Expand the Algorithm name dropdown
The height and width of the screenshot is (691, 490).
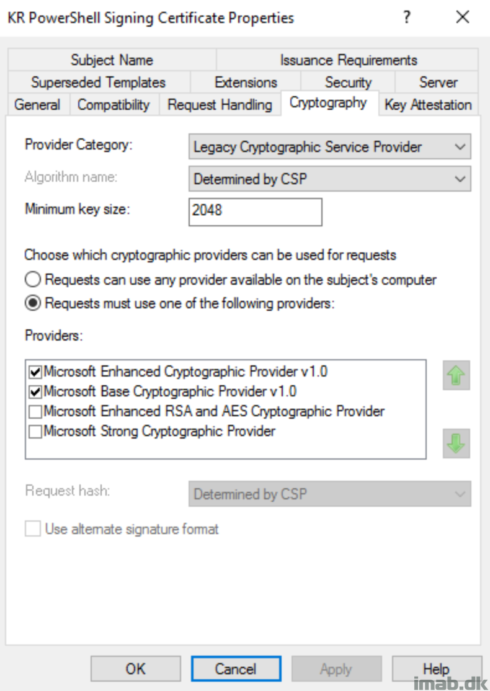click(x=329, y=179)
